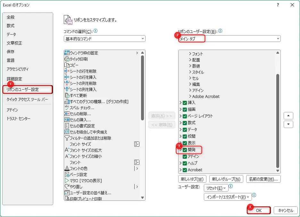This screenshot has width=300, height=217.
Task: Click the スペル チェック icon
Action: pos(67,108)
